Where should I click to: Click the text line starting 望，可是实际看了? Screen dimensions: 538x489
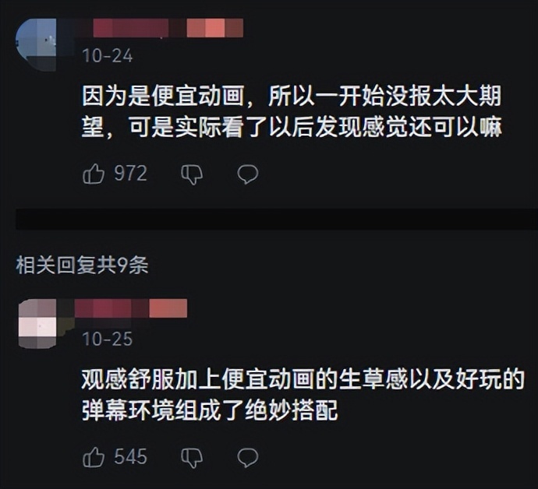pos(292,127)
